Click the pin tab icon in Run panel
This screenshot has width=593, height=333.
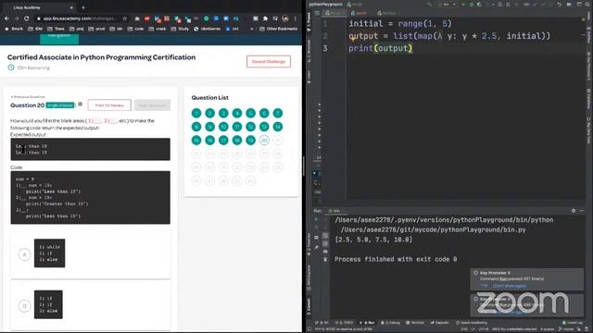(317, 248)
